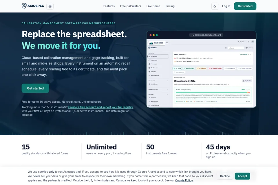This screenshot has width=278, height=185.
Task: Open the All sites dropdown
Action: [236, 48]
